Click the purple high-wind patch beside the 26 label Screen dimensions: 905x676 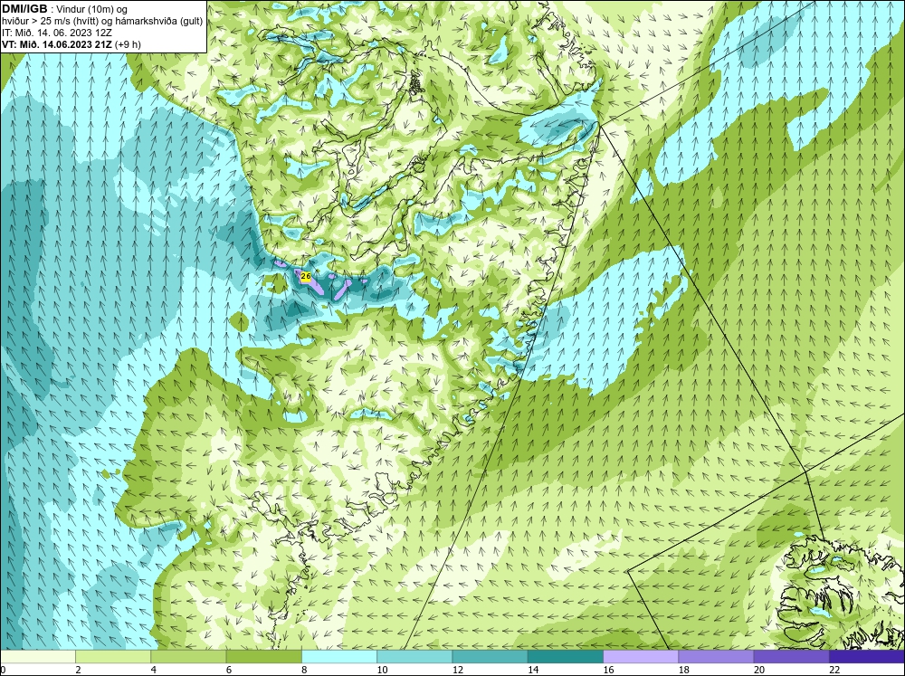(315, 287)
